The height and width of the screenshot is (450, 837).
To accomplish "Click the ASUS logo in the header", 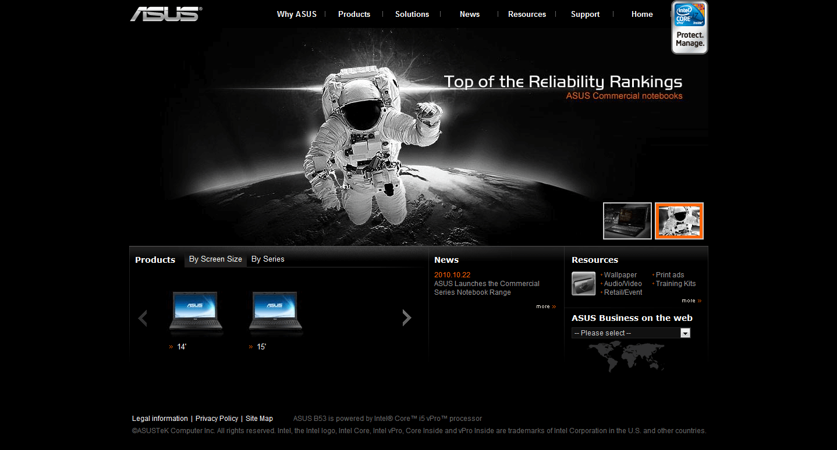I will (166, 14).
